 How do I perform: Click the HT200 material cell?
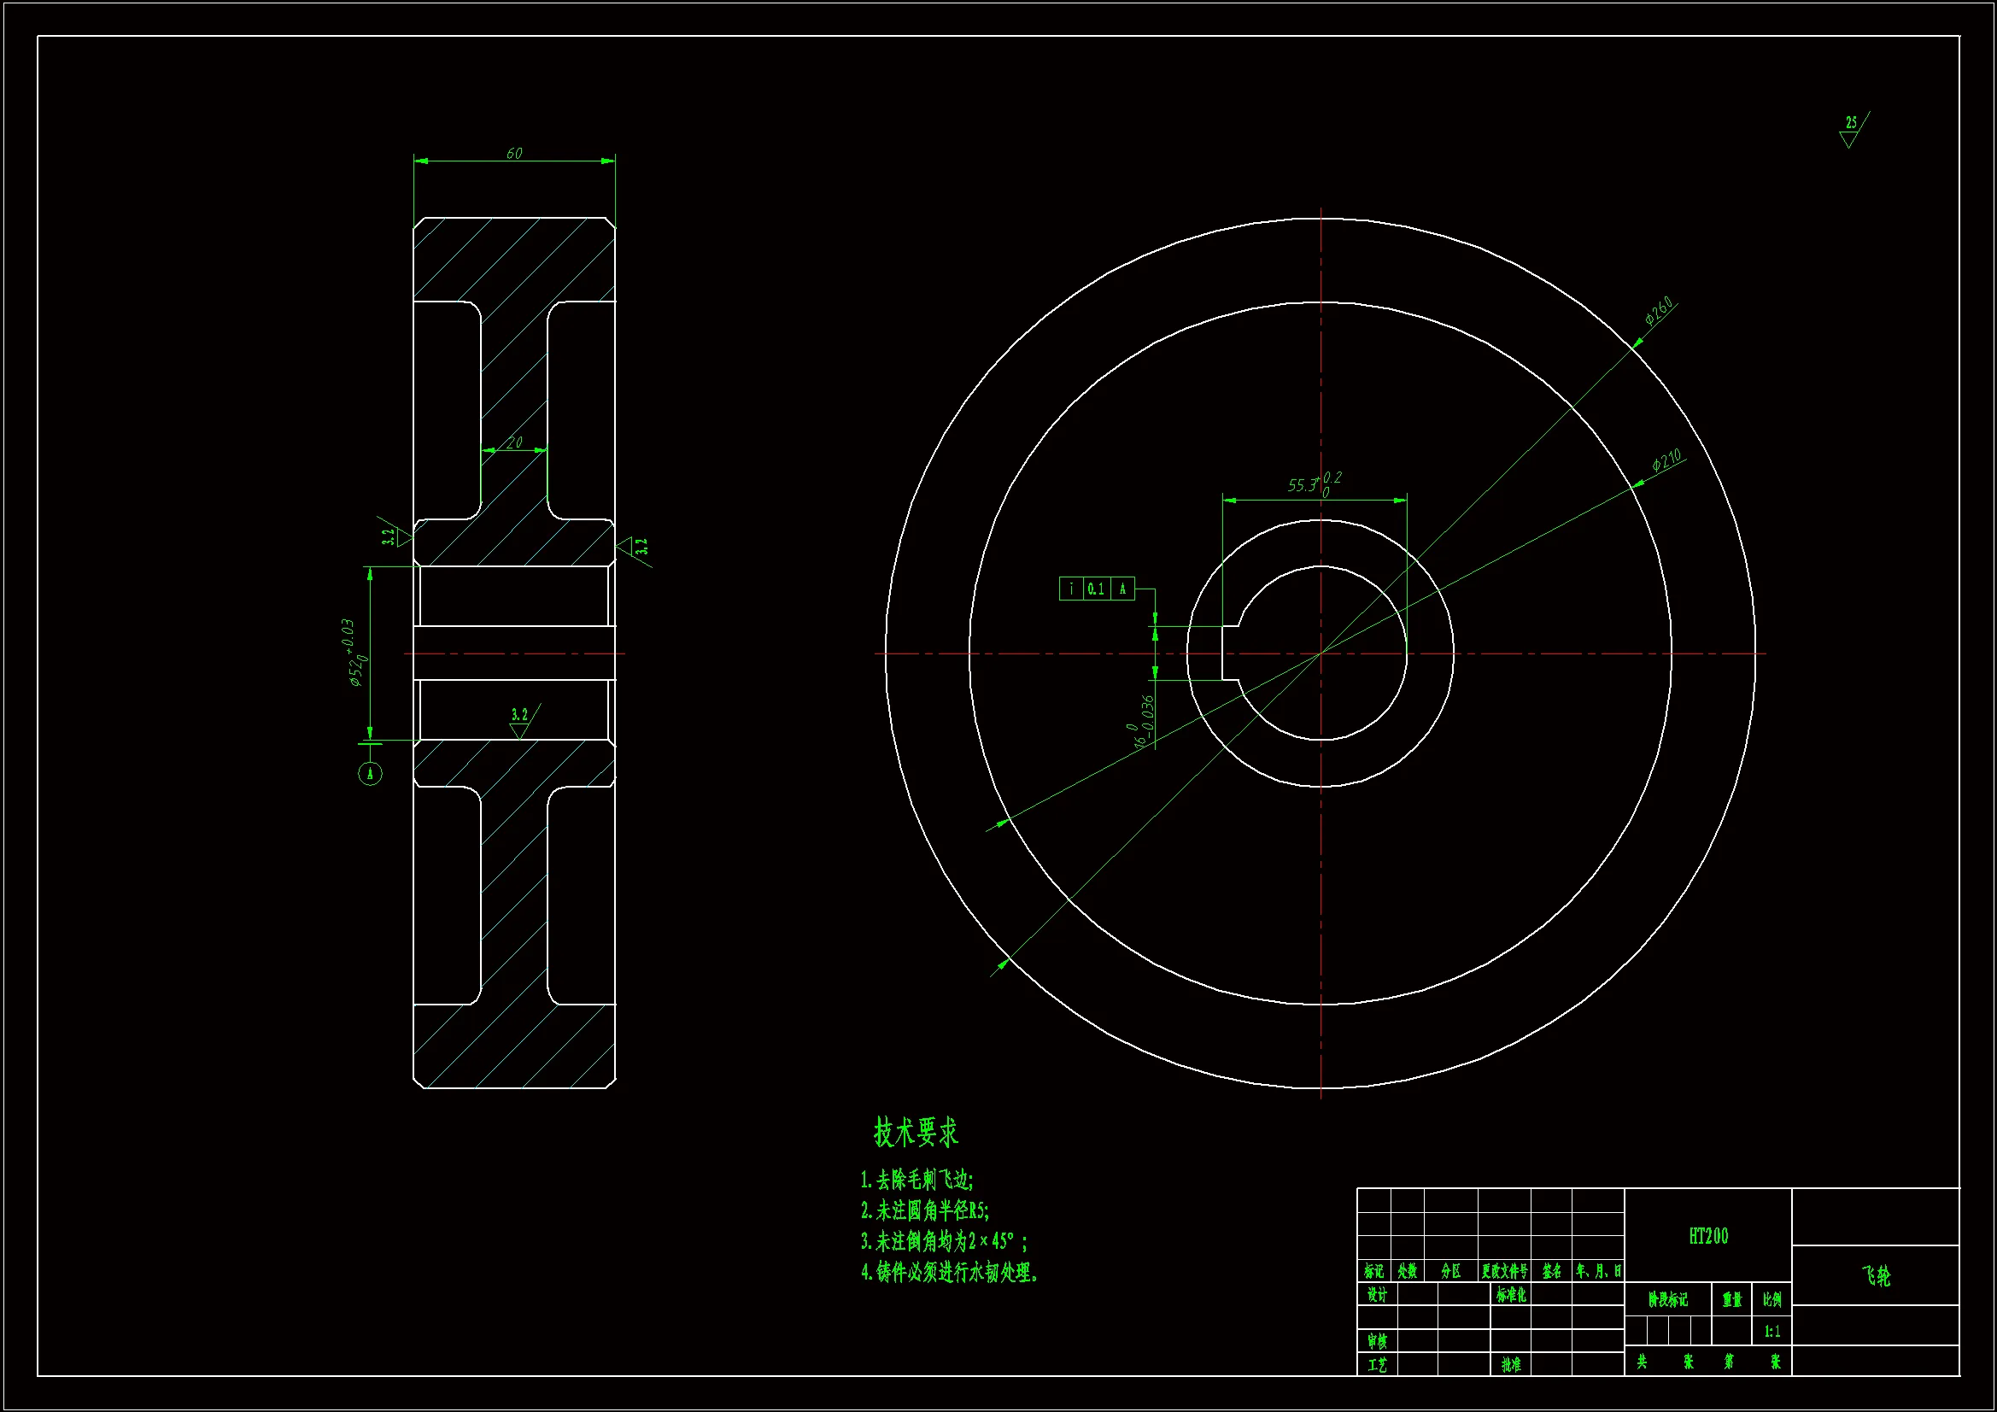pos(1708,1236)
